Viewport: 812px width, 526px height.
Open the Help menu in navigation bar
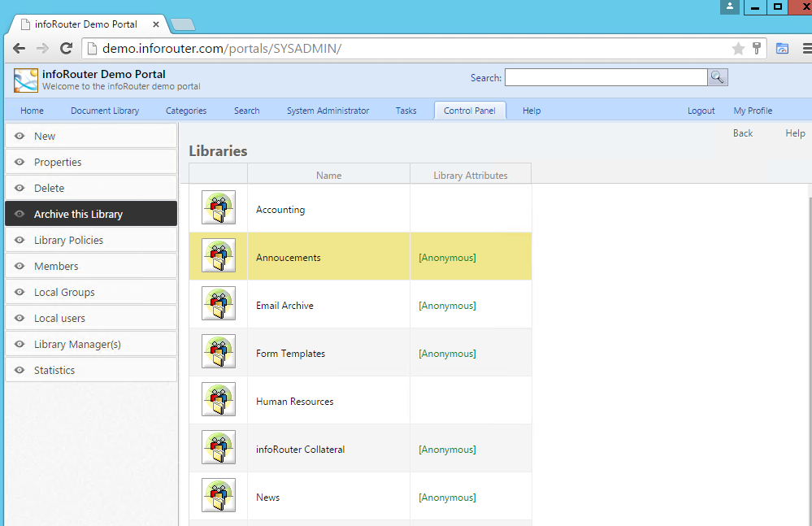pyautogui.click(x=532, y=111)
